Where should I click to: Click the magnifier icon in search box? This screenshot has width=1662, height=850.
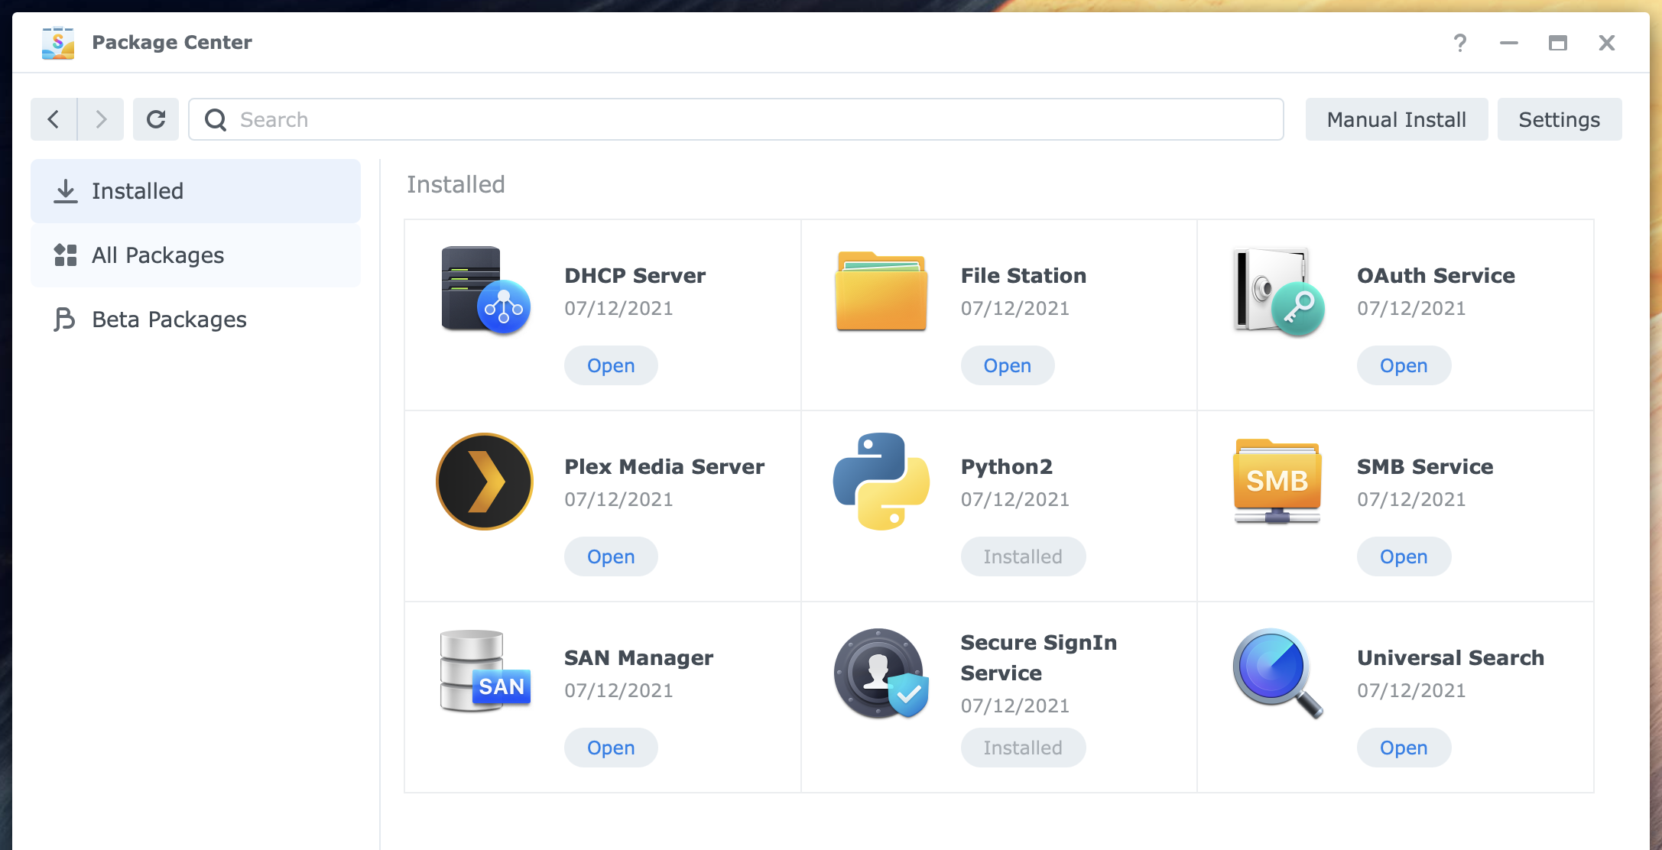pyautogui.click(x=216, y=120)
